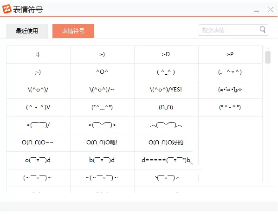Select the 表情符号 tab

73,31
